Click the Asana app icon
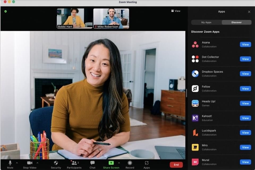This screenshot has width=255, height=170. tap(195, 44)
